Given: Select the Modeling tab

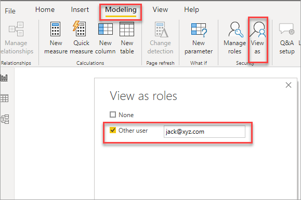Looking at the screenshot, I should [121, 9].
